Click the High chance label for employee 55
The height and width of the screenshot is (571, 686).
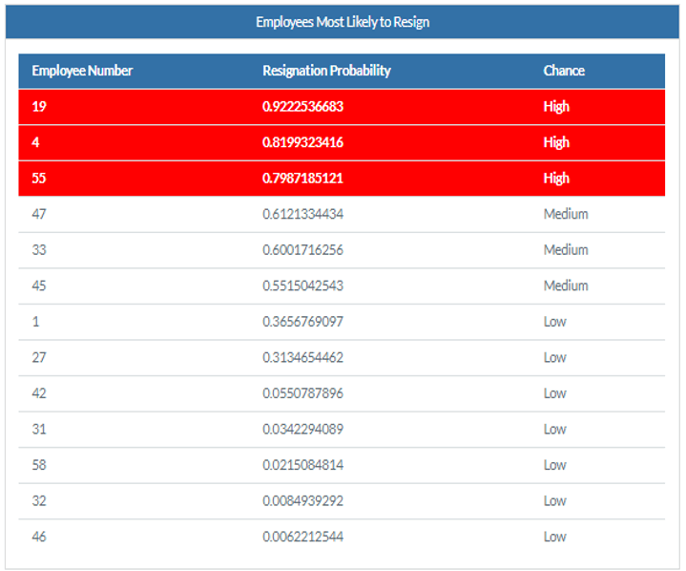556,179
